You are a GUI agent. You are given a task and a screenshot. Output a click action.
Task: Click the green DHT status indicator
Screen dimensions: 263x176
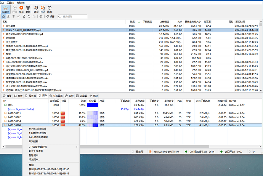(186, 152)
